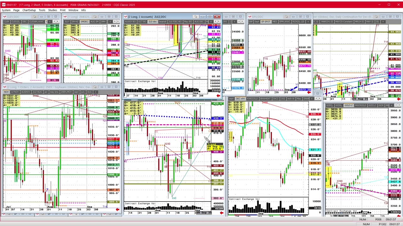Click red arrow at soybeans chart bottom
Viewport: 403px width, 226px height.
[x=117, y=209]
